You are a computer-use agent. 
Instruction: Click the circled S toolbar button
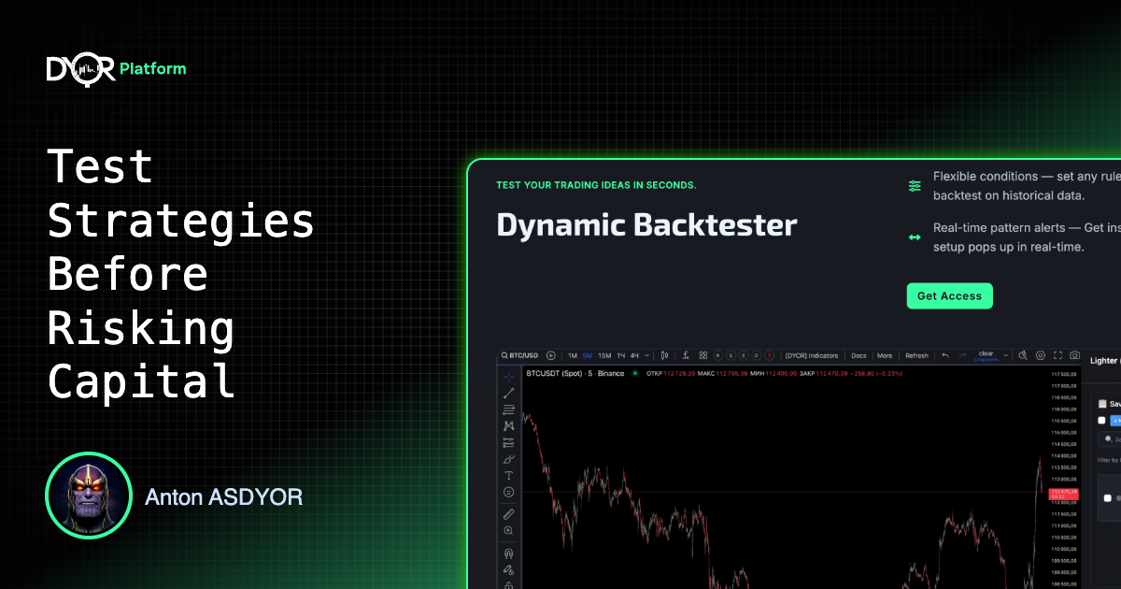coord(731,355)
